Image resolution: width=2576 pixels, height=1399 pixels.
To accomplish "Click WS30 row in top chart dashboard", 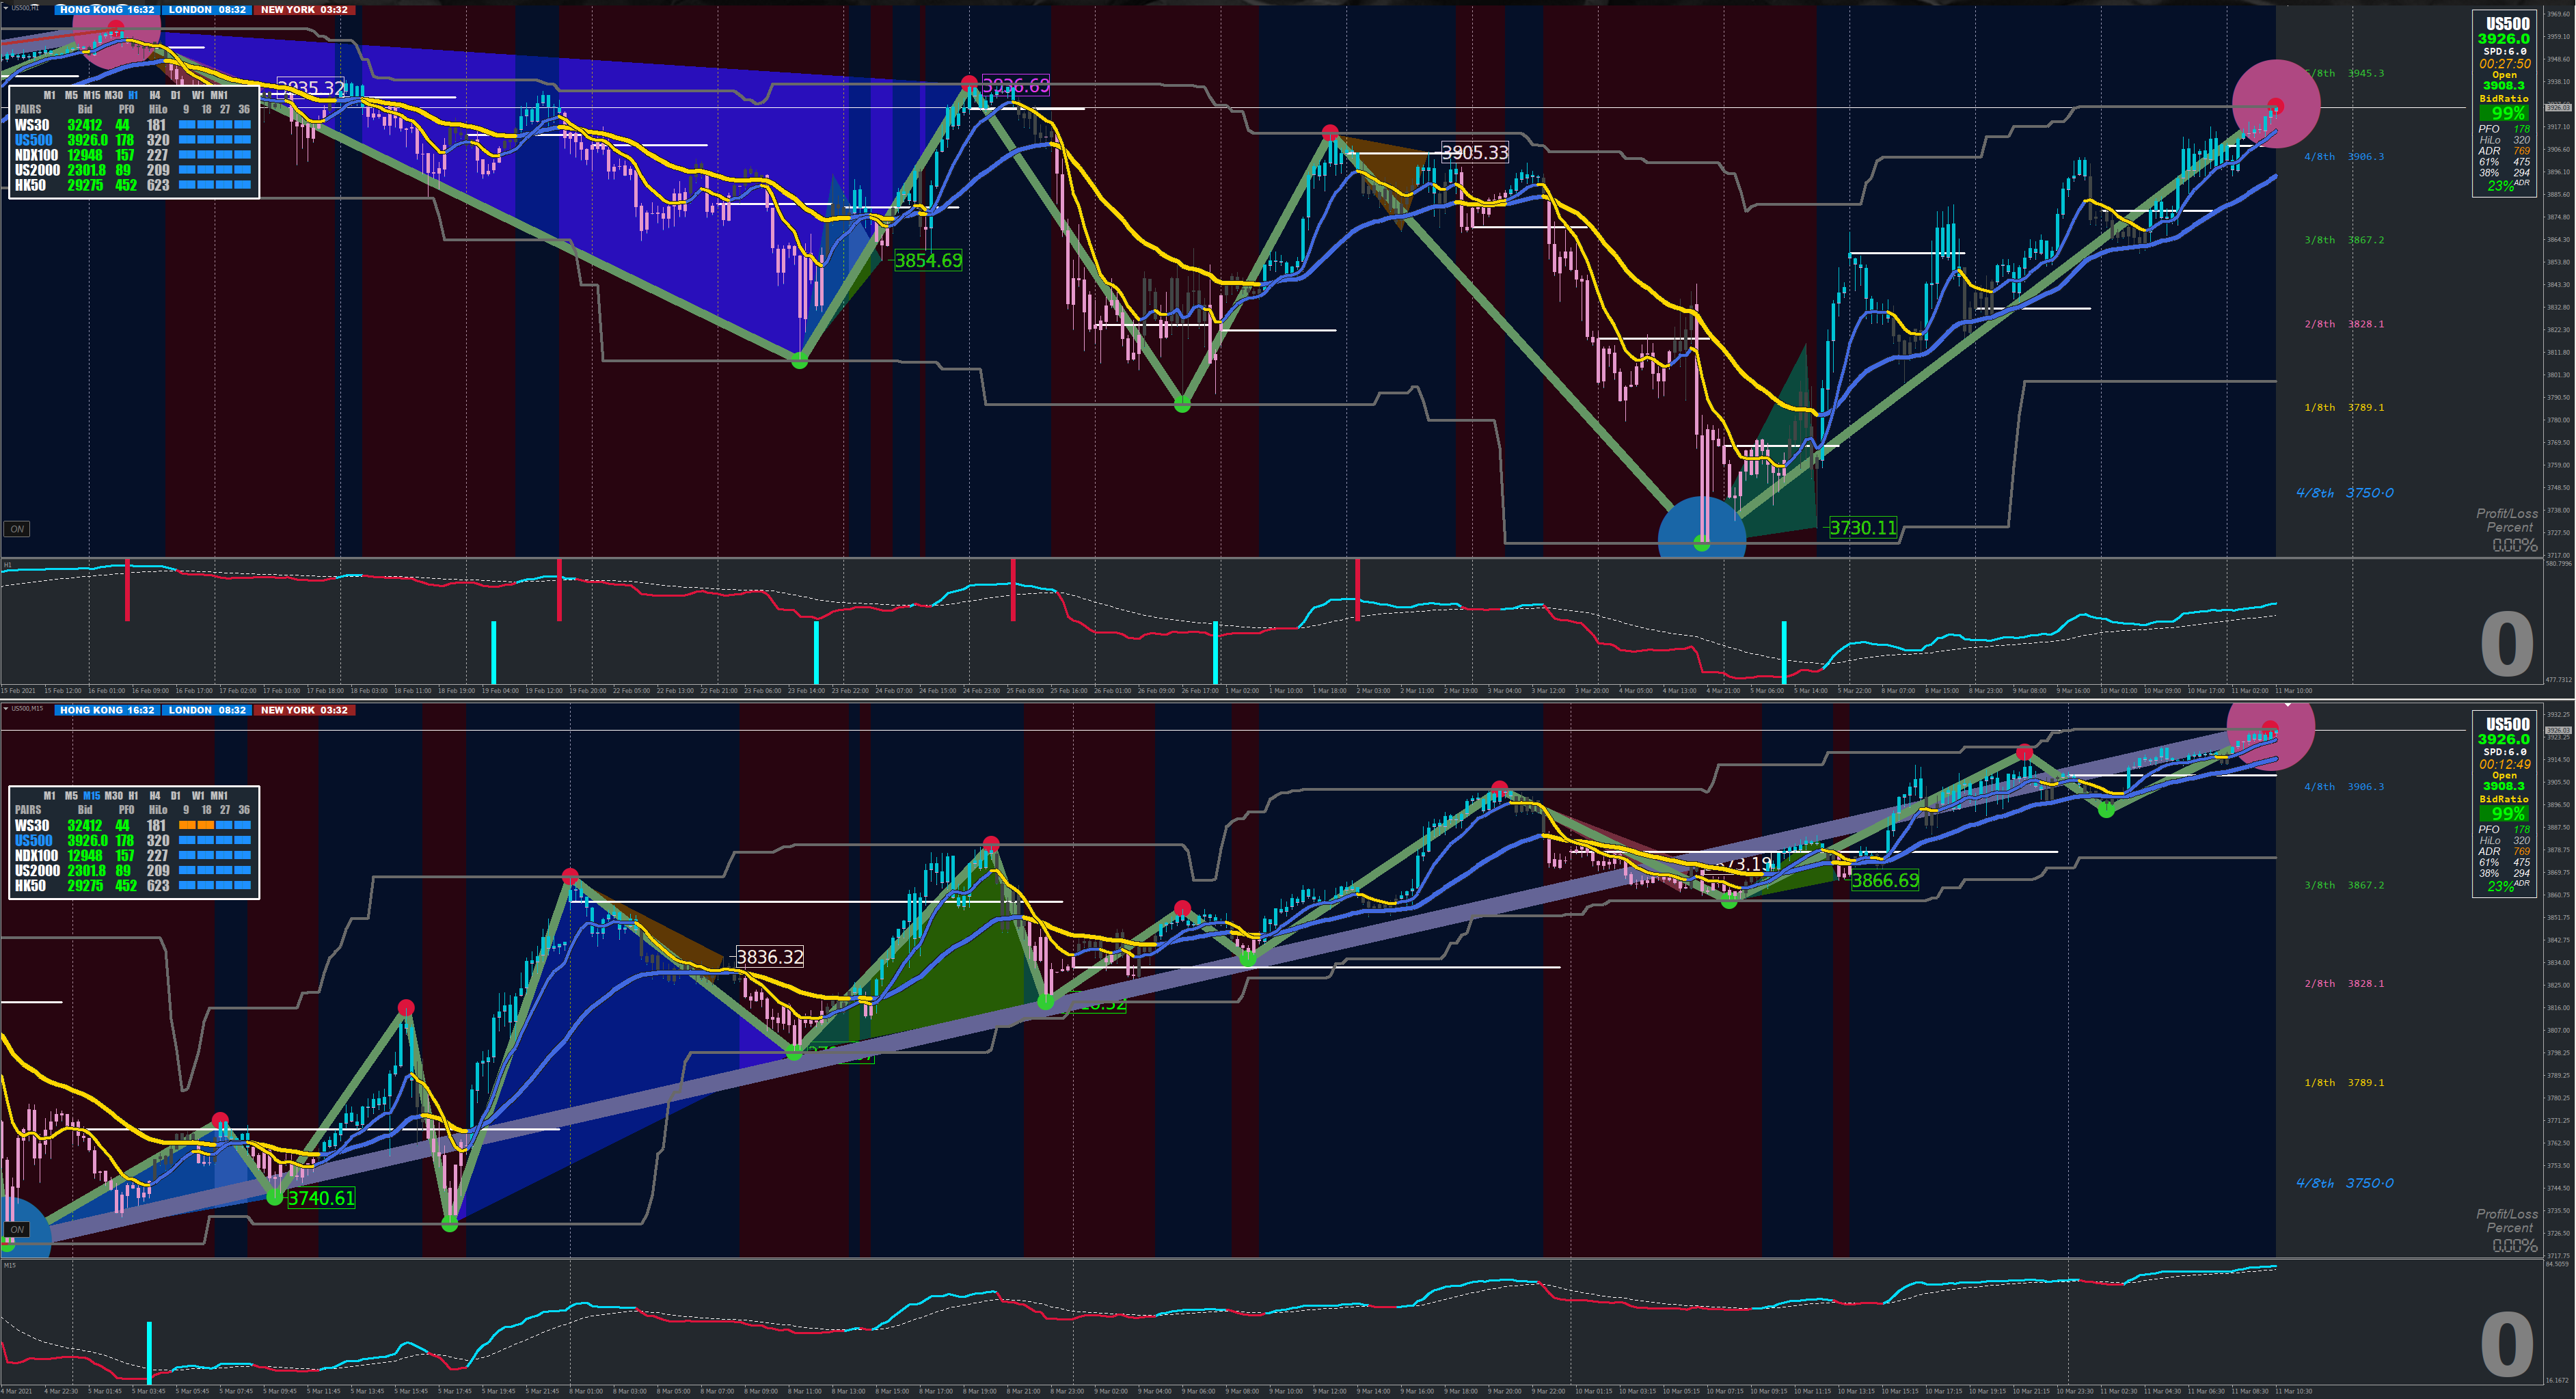I will [x=32, y=126].
